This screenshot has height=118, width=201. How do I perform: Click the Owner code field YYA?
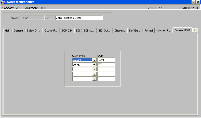33,18
